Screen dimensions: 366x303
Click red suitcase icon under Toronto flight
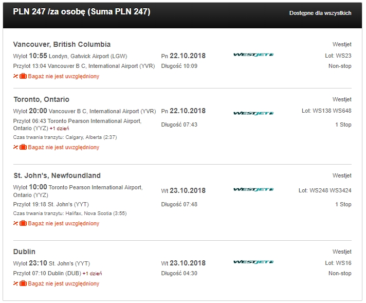pos(23,147)
